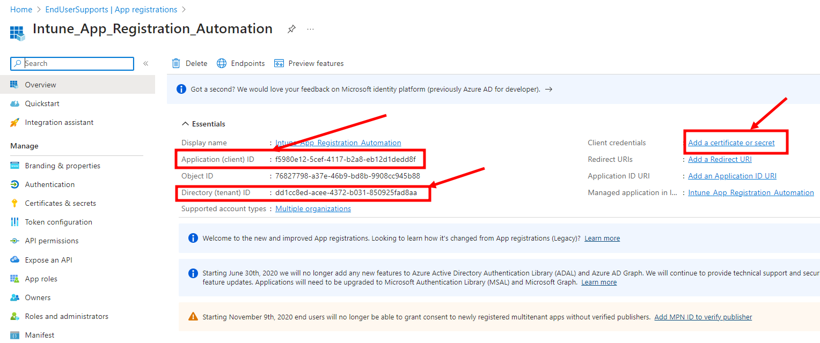Select the Object ID value
Image resolution: width=820 pixels, height=343 pixels.
pos(348,176)
